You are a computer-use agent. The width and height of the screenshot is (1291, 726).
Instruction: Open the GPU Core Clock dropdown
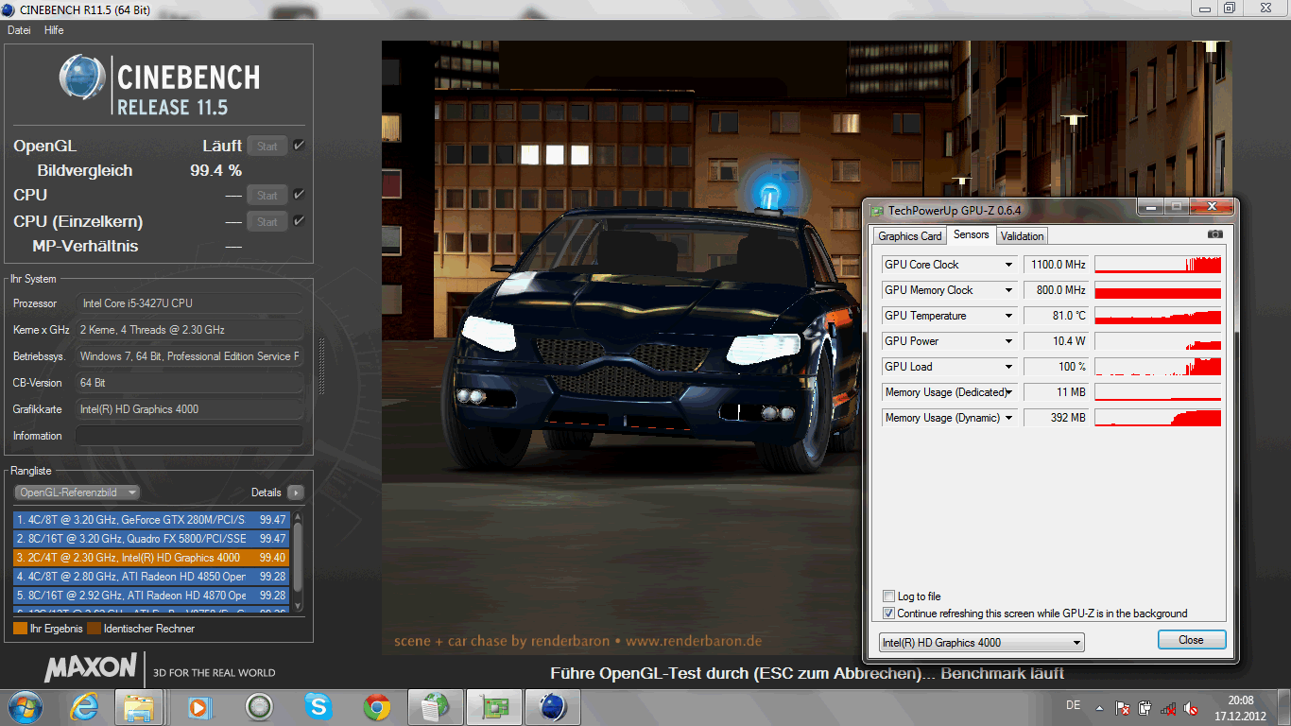(1008, 265)
